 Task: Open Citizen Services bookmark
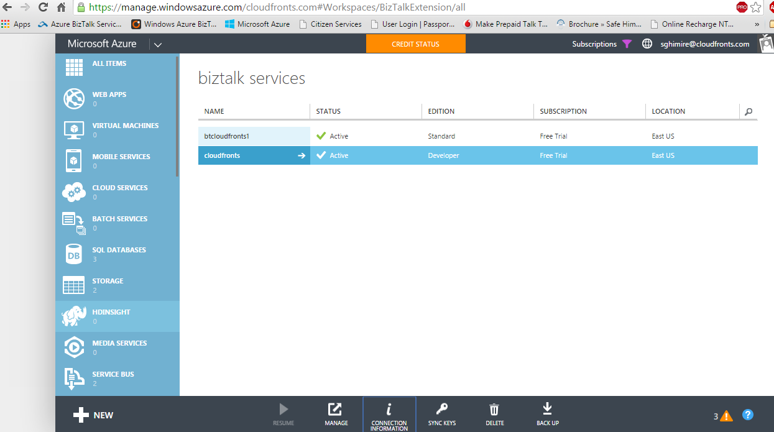[330, 24]
